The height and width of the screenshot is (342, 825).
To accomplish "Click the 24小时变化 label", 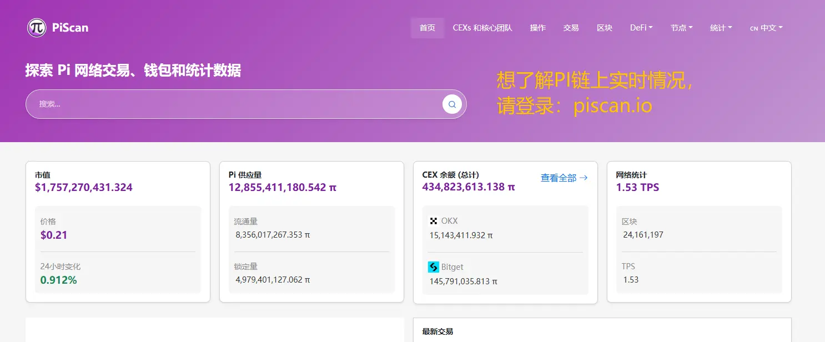I will (x=61, y=266).
